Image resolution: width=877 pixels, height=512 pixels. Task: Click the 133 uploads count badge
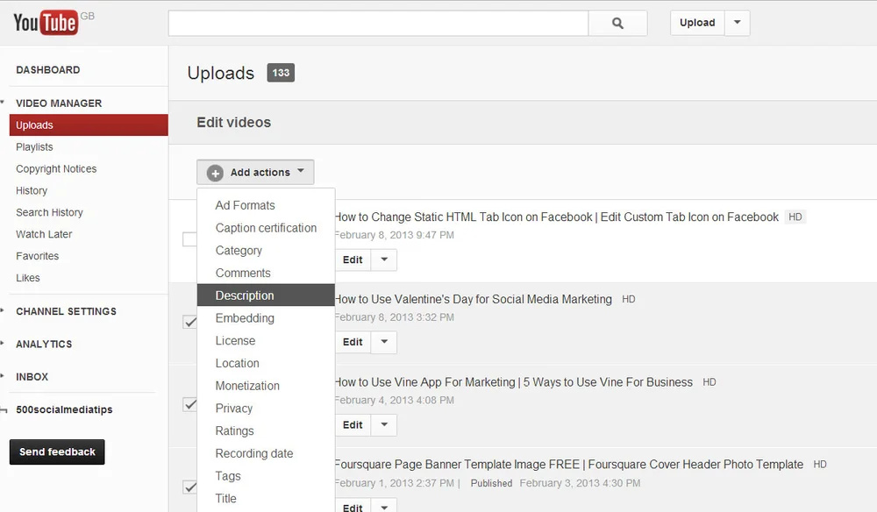coord(281,73)
